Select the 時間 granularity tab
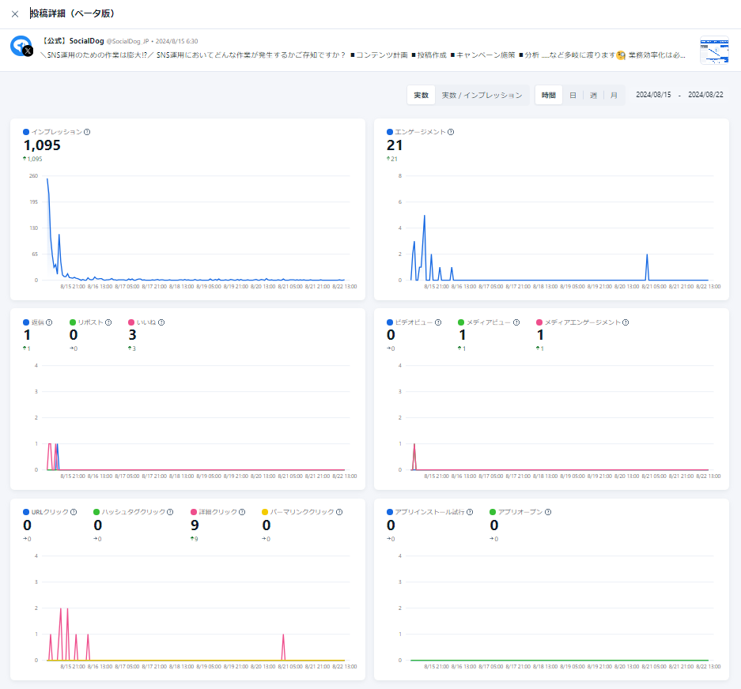This screenshot has width=741, height=689. 549,95
